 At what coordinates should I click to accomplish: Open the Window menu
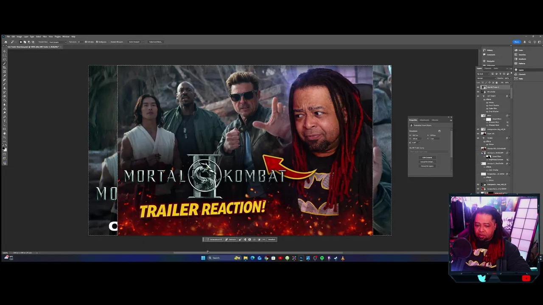tap(66, 36)
